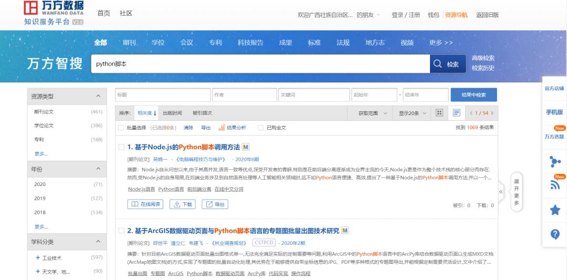Open 获取范围 dropdown
The width and height of the screenshot is (567, 280).
click(x=372, y=113)
